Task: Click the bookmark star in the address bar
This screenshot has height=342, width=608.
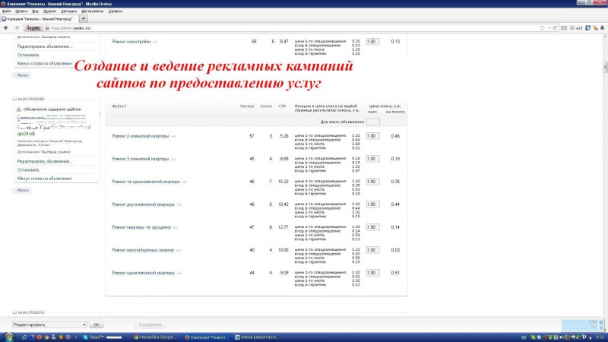Action: click(x=542, y=28)
